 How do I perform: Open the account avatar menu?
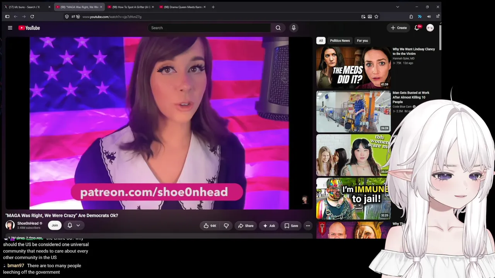coord(430,28)
